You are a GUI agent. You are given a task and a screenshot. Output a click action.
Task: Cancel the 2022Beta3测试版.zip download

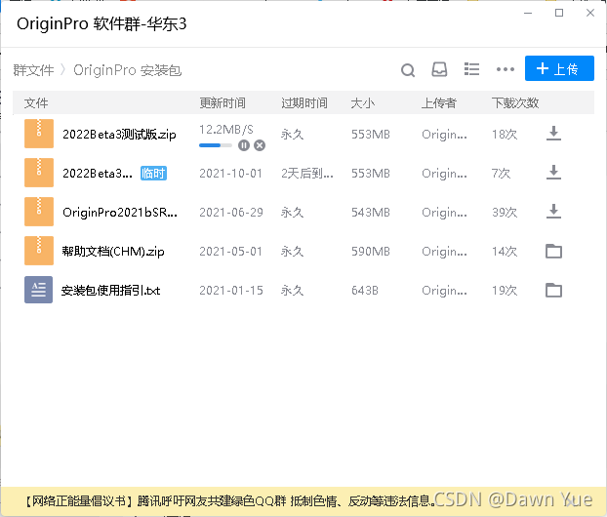coord(260,145)
